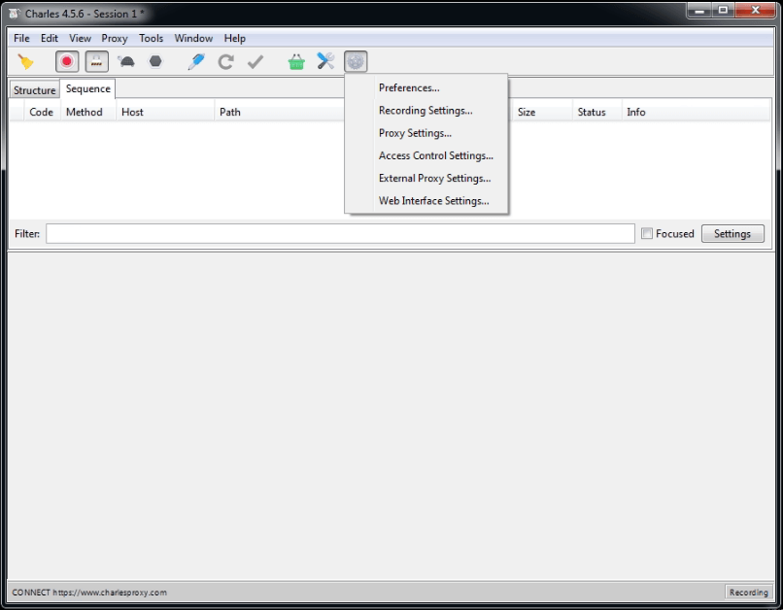
Task: Sort by the Path column header
Action: click(x=230, y=112)
